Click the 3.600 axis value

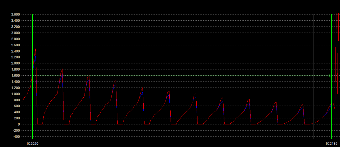15,14
